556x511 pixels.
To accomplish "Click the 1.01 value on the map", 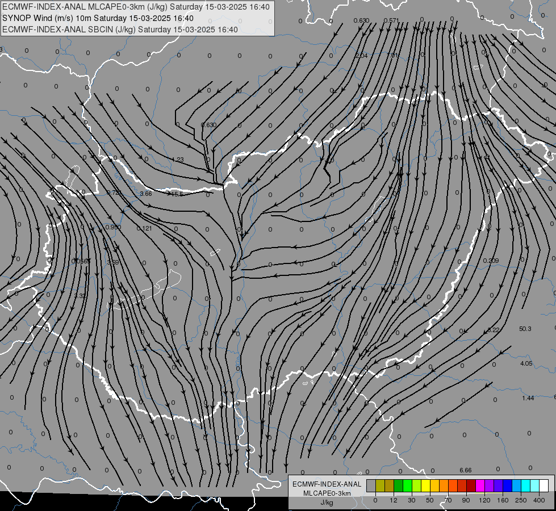I will [392, 55].
